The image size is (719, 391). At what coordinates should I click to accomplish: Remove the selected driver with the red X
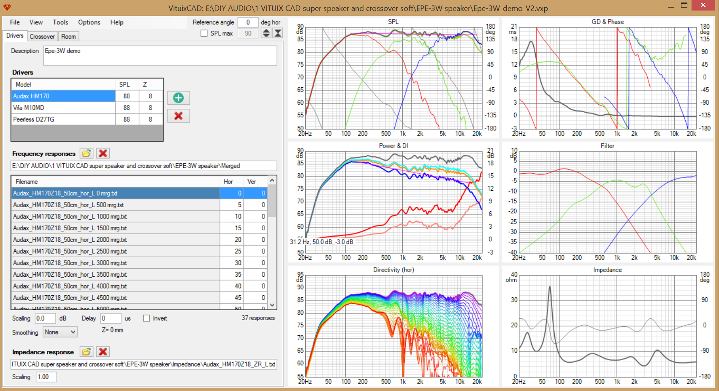coord(179,116)
